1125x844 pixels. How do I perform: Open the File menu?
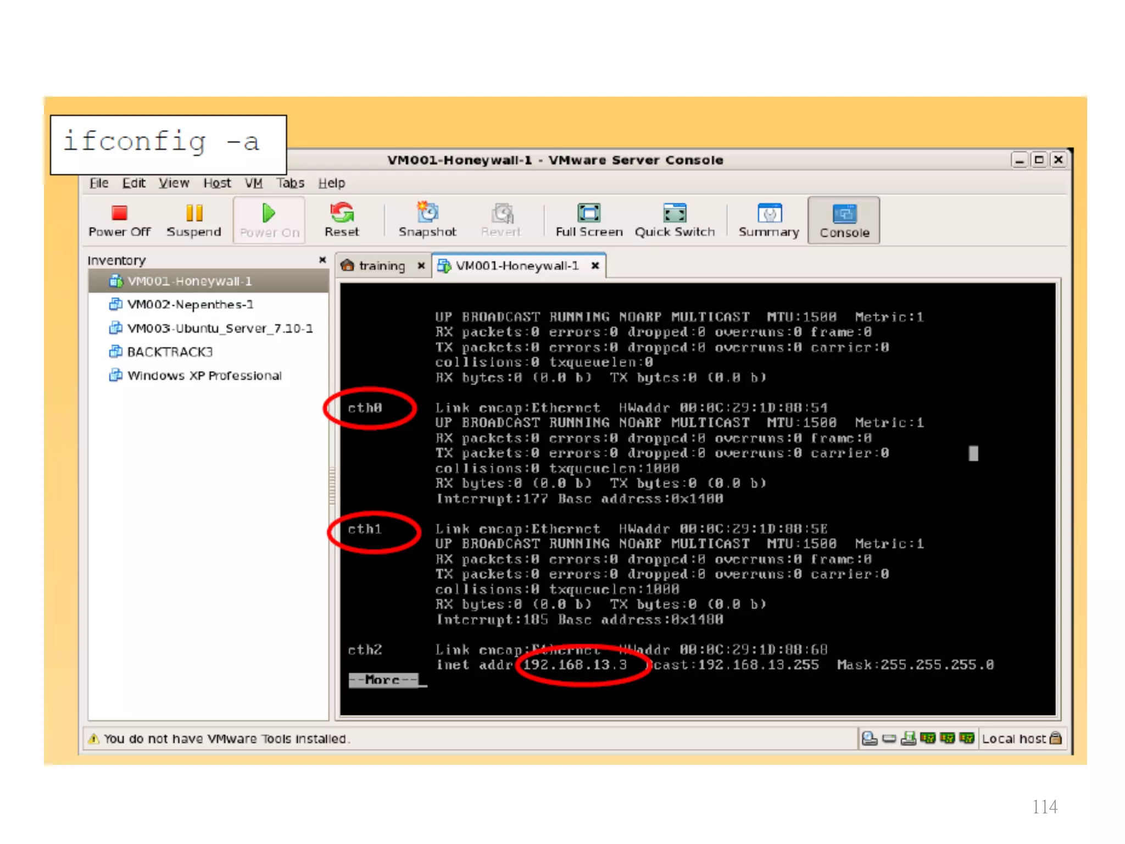click(x=99, y=183)
